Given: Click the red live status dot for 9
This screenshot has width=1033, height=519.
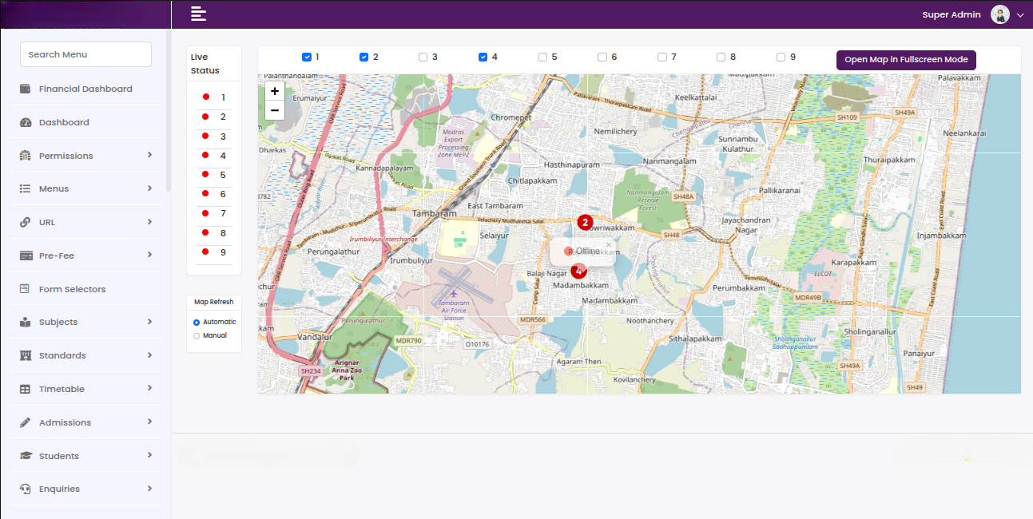Looking at the screenshot, I should click(205, 252).
